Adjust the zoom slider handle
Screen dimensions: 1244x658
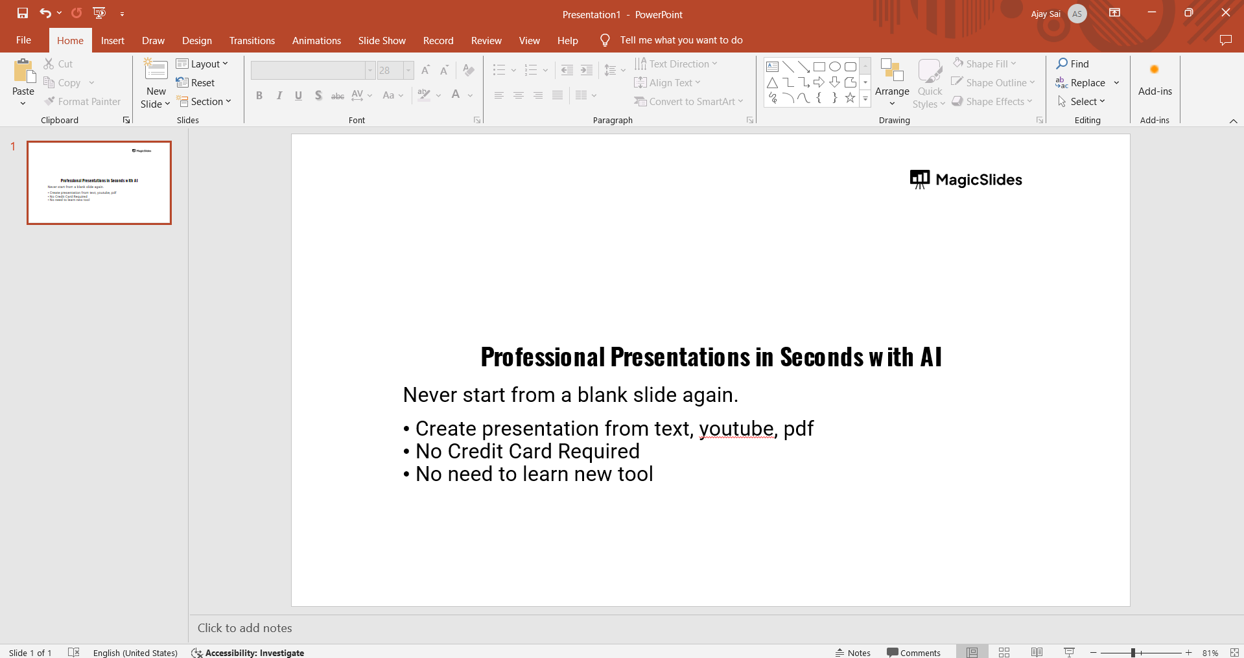click(1133, 653)
